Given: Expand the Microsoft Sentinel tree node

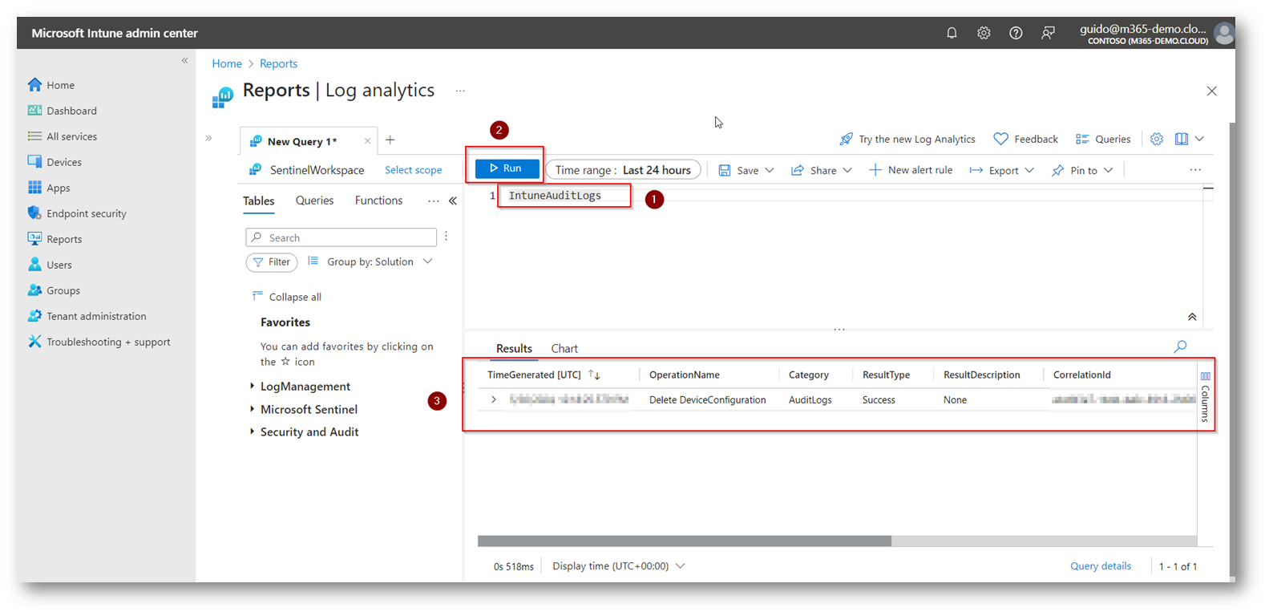Looking at the screenshot, I should pos(253,409).
